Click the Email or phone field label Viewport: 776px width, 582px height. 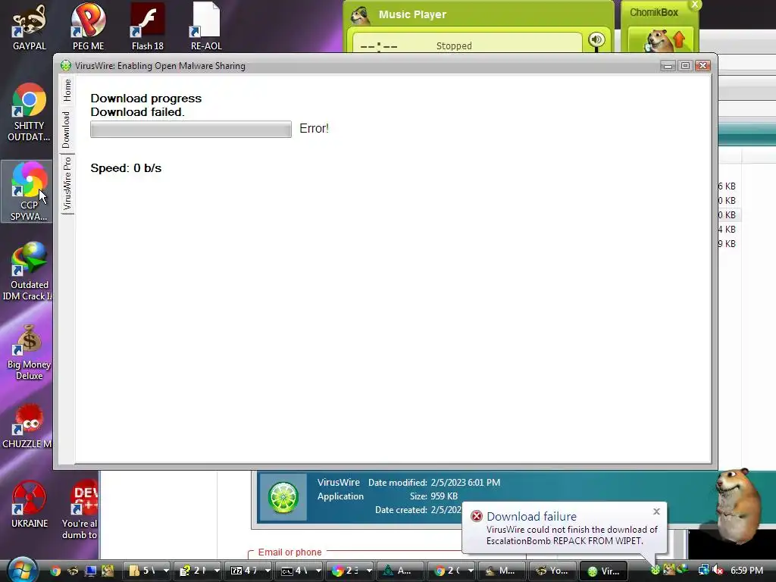click(289, 552)
